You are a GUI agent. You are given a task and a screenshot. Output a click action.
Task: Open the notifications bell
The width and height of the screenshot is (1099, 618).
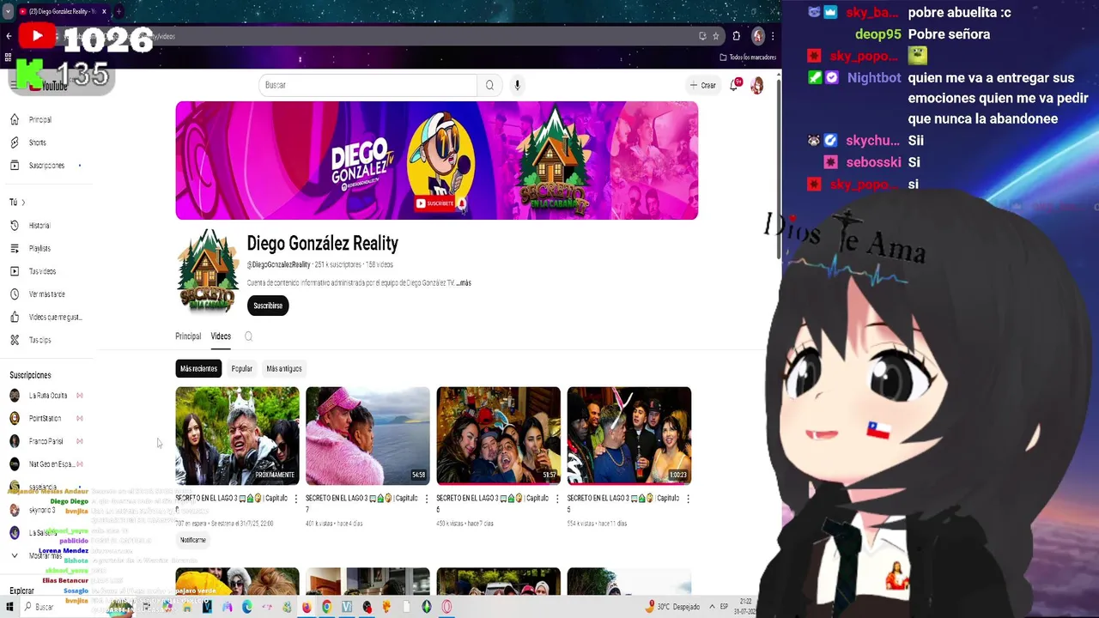click(734, 85)
